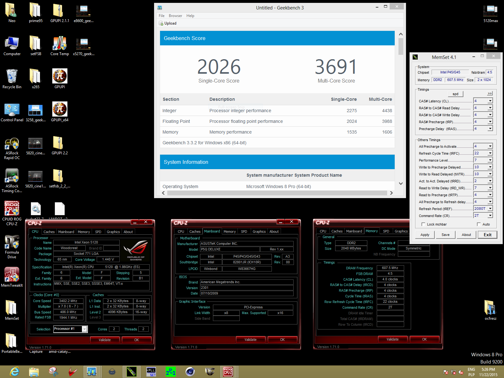Launch the Core Temp desktop icon

[60, 46]
